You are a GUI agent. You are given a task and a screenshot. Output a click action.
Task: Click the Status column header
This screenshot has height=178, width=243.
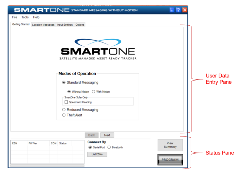tap(65, 143)
